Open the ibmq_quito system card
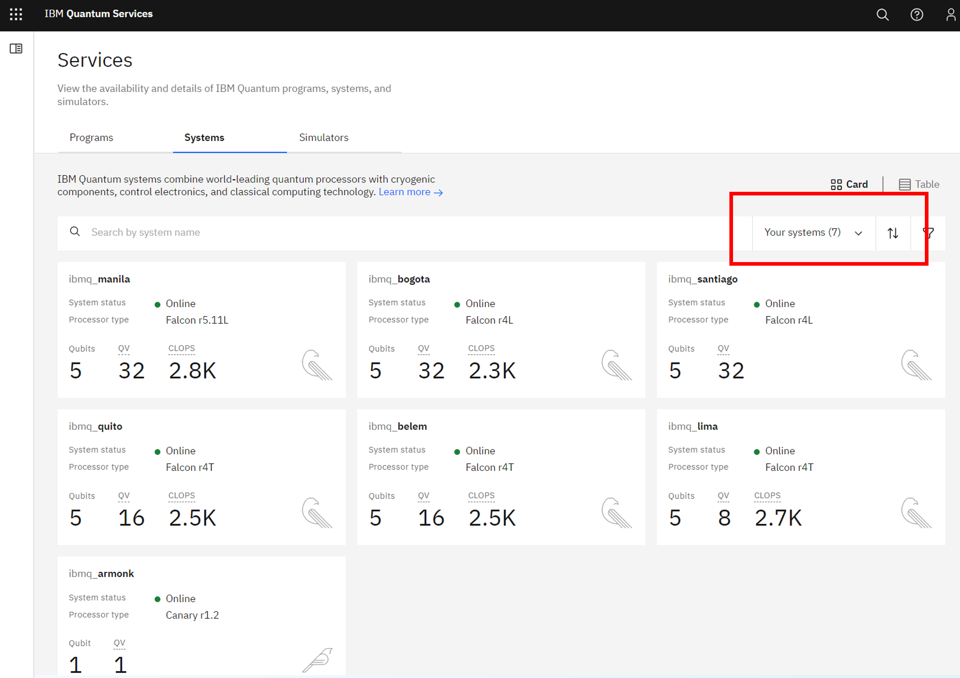 [202, 477]
